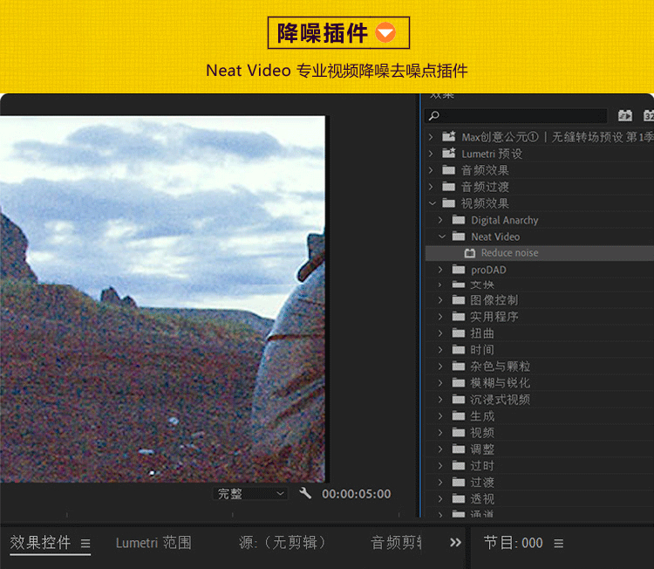
Task: Click the 生成 folder icon
Action: [x=459, y=416]
